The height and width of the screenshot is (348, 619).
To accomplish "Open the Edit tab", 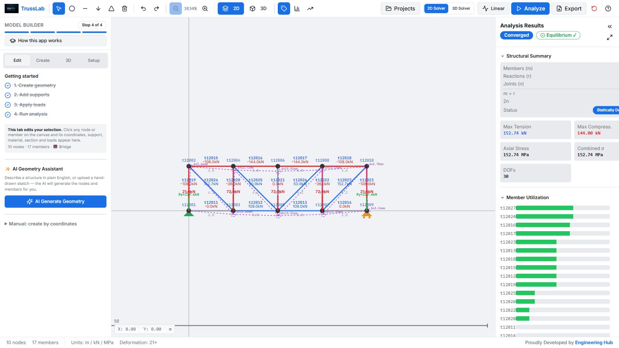I will point(17,60).
